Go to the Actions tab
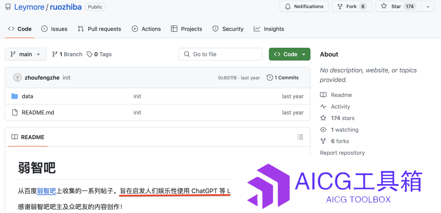441x213 pixels. click(146, 29)
